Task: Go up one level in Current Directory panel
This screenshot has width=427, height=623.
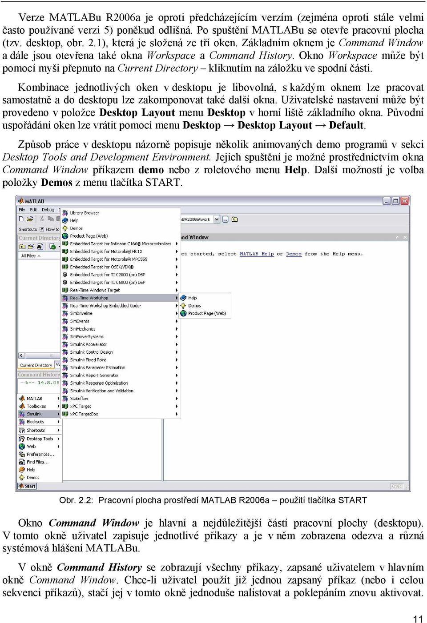Action: 22,247
